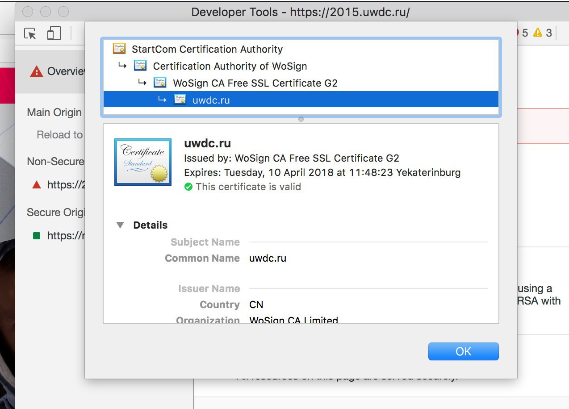Click the Main Origin heading
This screenshot has width=569, height=409.
[x=54, y=112]
